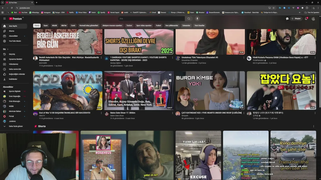Open options menu for Shorts Kapatma video

tap(173, 57)
